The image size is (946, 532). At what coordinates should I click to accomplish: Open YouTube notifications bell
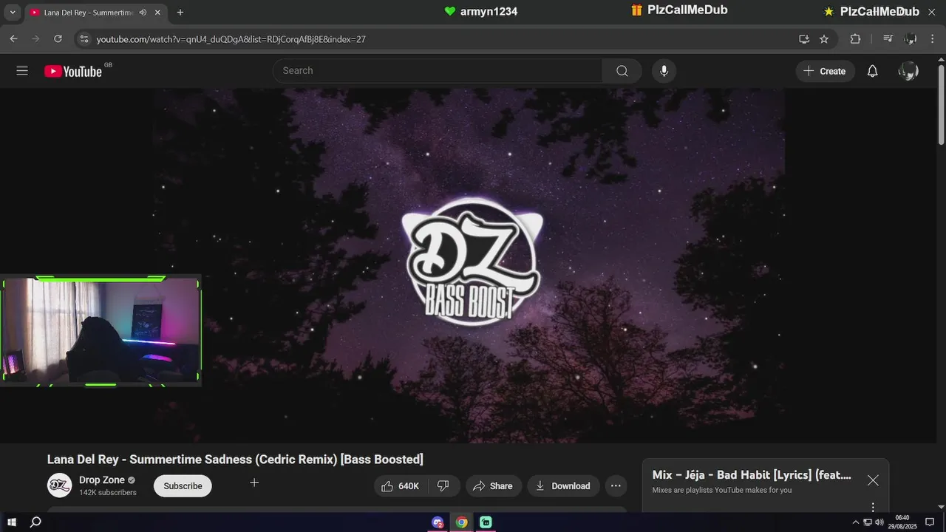pos(873,71)
